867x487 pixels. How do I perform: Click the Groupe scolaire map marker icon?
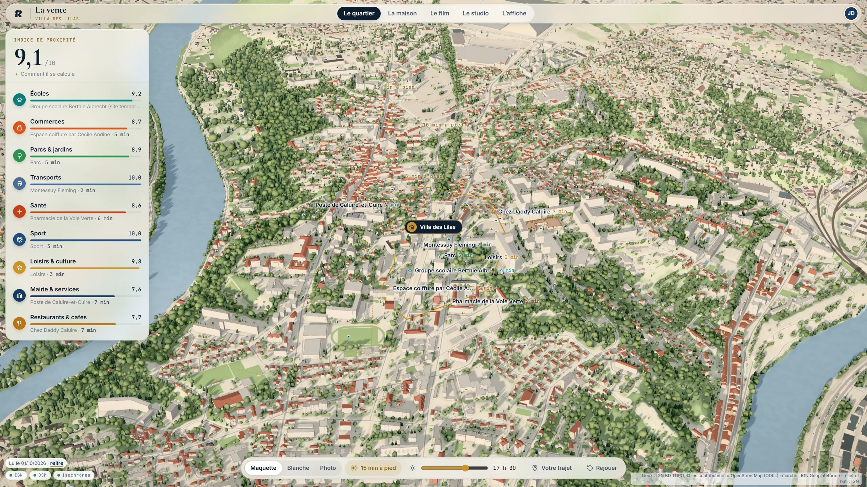point(410,271)
